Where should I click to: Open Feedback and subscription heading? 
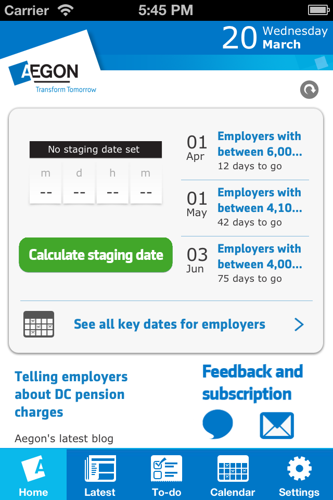[252, 383]
